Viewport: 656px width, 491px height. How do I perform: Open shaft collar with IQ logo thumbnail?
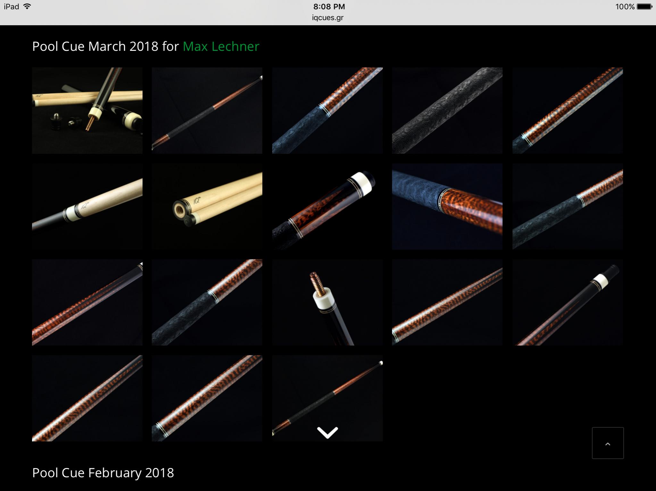pos(87,206)
